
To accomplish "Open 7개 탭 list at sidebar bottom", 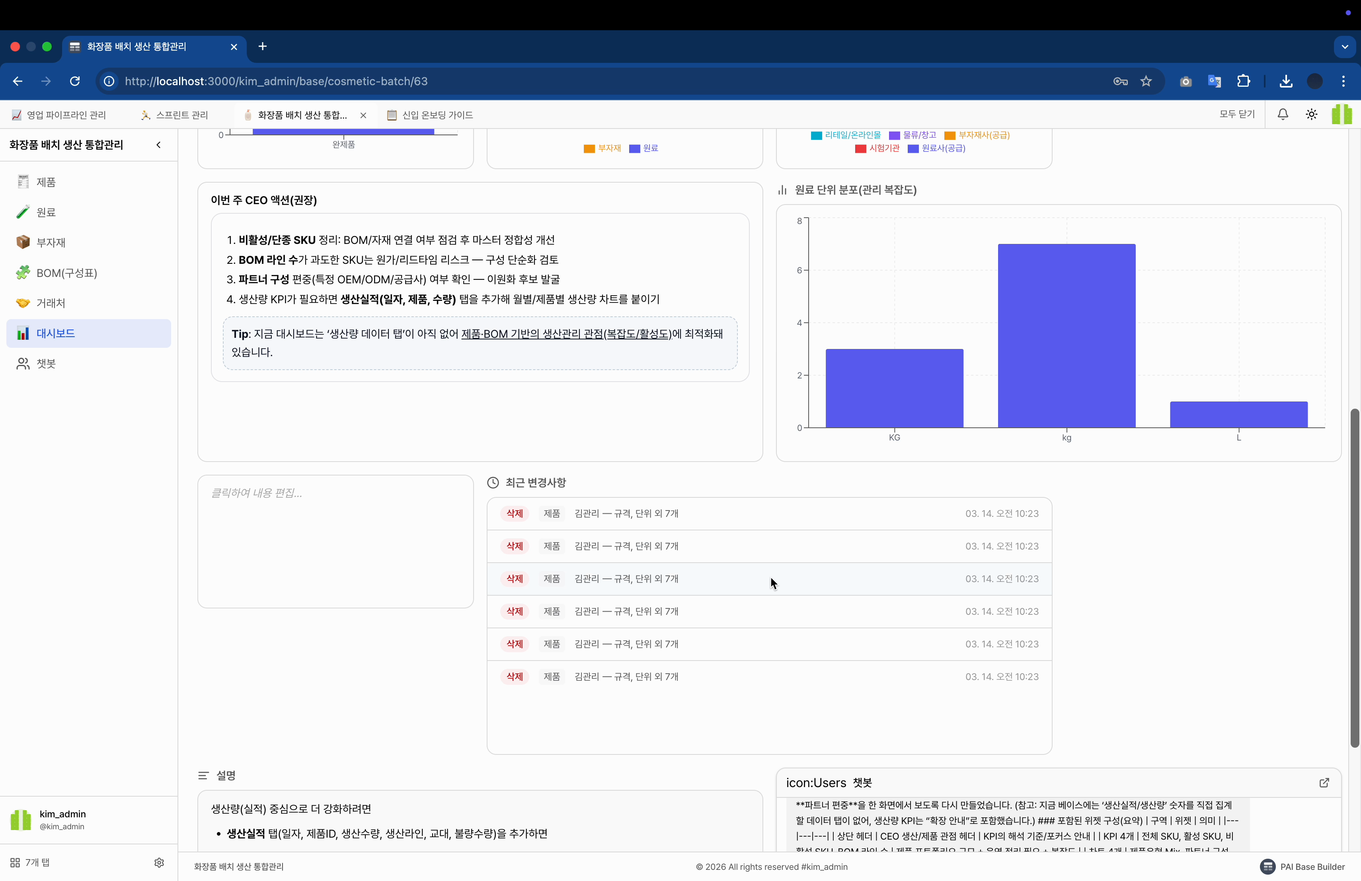I will pyautogui.click(x=30, y=863).
